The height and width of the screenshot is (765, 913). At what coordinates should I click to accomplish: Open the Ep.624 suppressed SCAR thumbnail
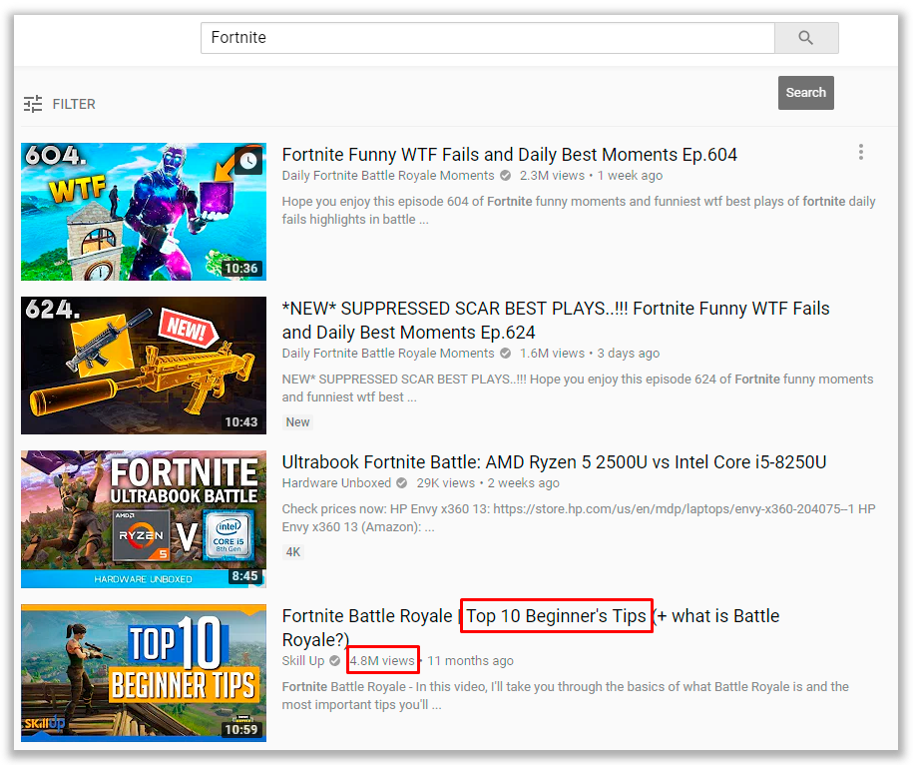(144, 366)
